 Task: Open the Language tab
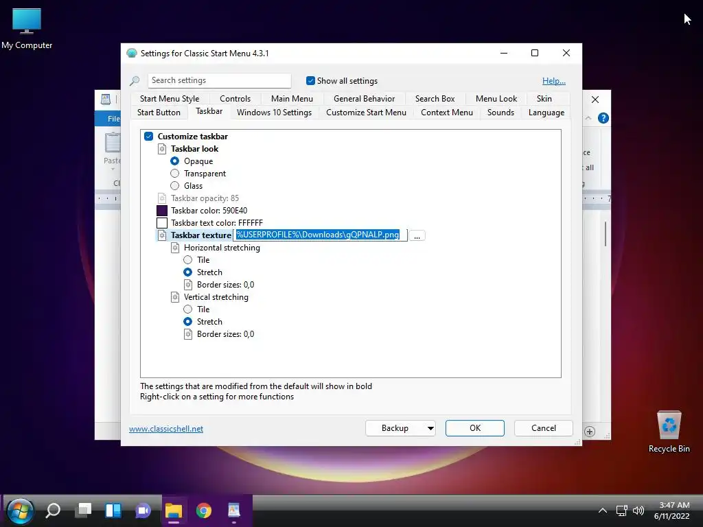[546, 113]
